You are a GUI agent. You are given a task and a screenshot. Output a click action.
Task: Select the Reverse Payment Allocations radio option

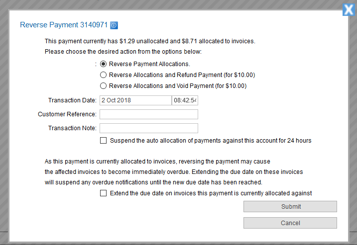104,64
